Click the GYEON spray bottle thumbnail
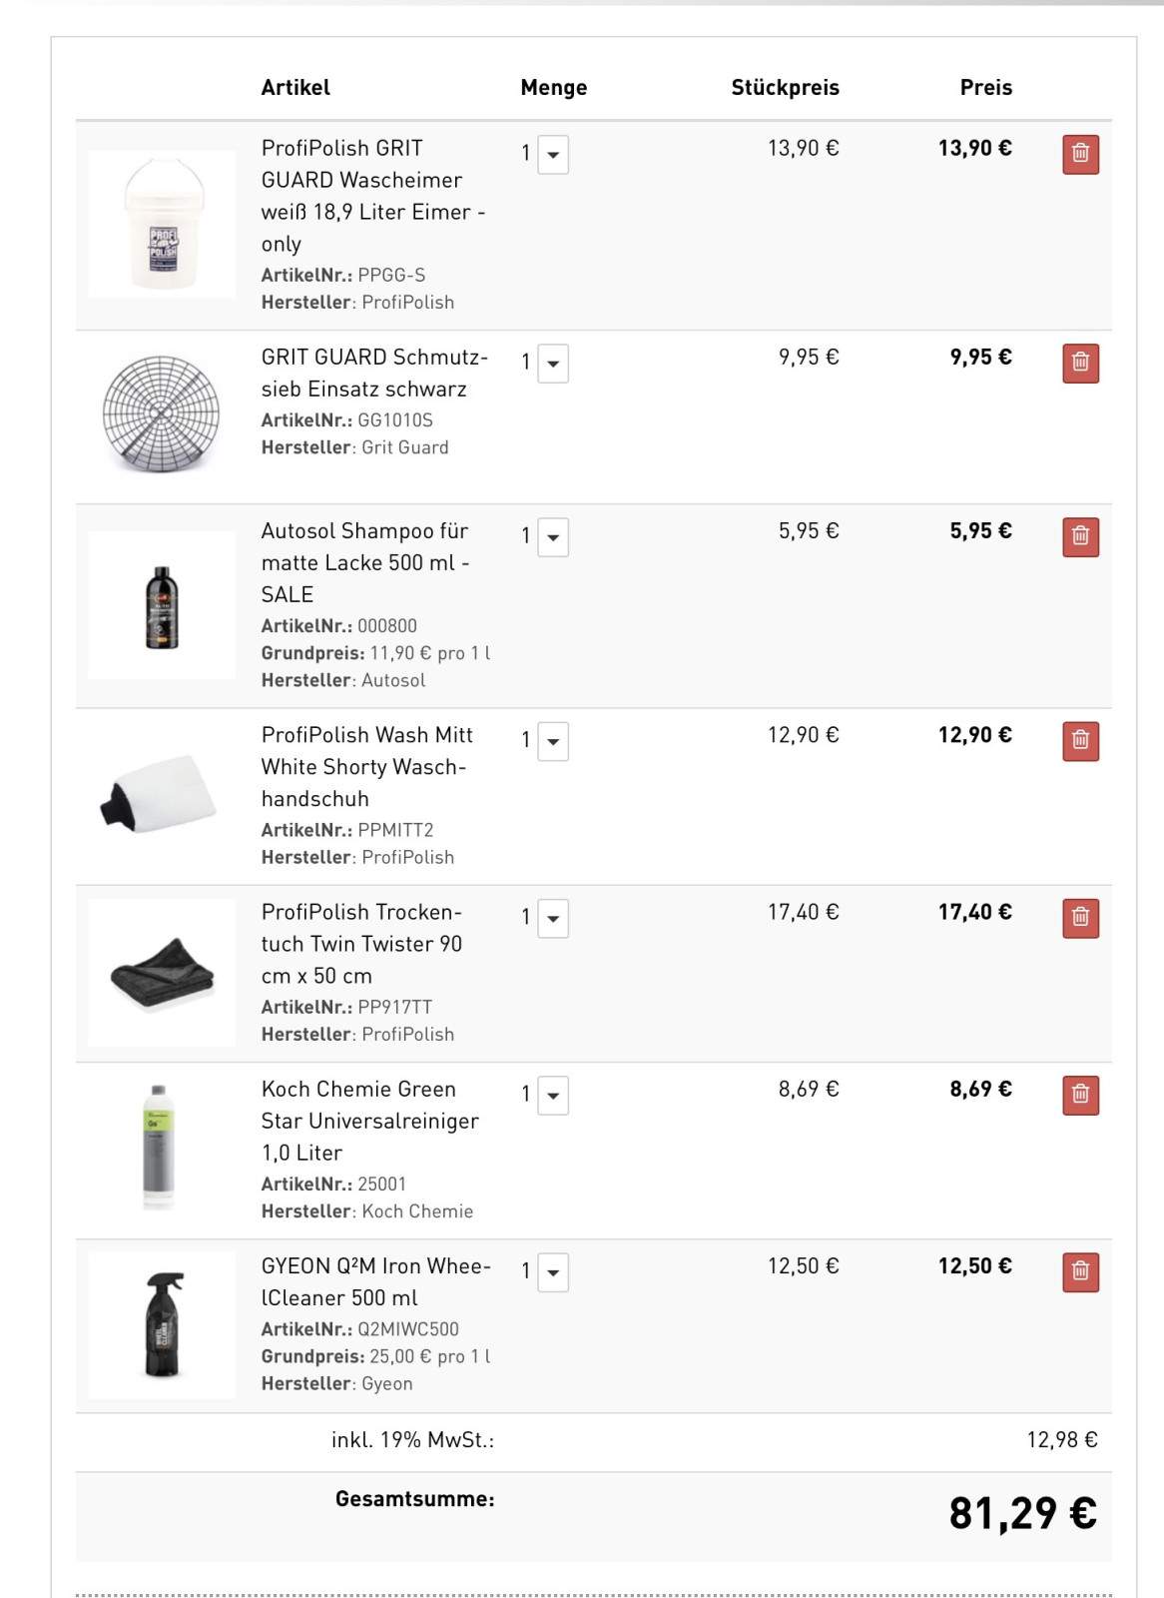Screen dimensions: 1164x1598 pos(162,1325)
